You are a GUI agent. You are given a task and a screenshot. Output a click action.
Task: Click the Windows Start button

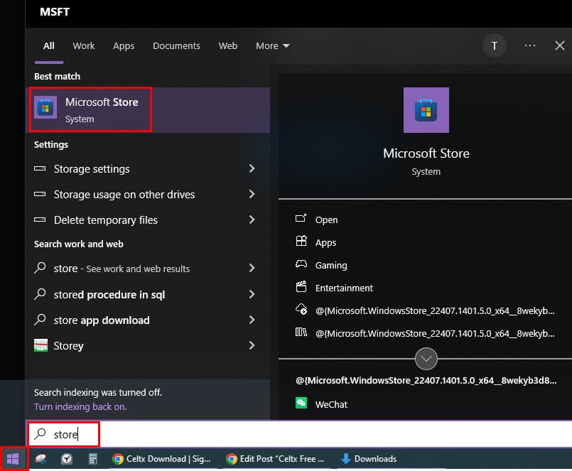pos(13,459)
